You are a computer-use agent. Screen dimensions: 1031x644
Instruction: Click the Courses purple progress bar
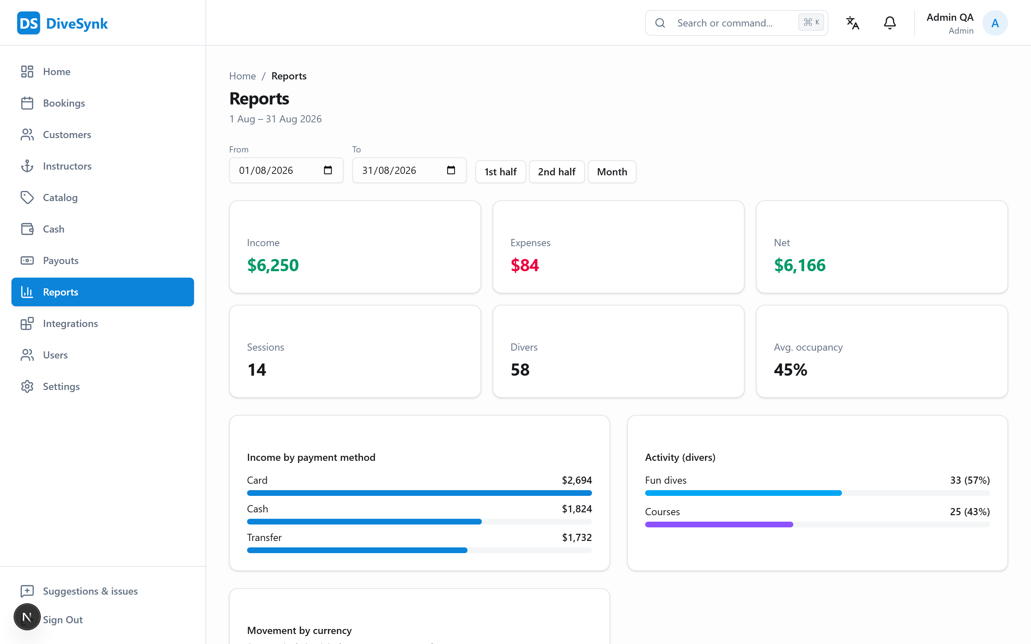(719, 525)
